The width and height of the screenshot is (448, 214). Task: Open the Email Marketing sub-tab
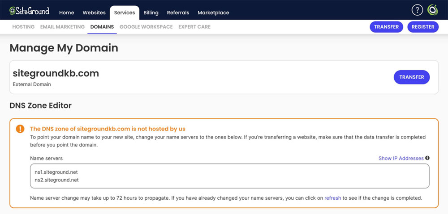[62, 27]
